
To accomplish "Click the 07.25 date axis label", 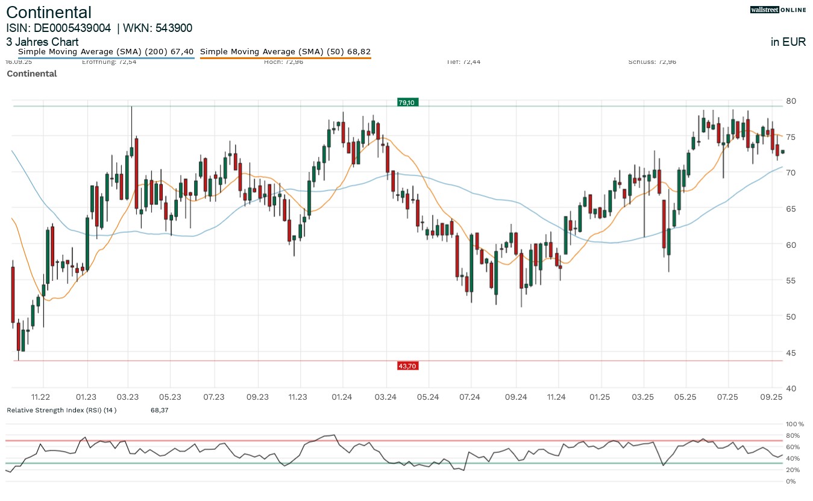I will (x=727, y=397).
